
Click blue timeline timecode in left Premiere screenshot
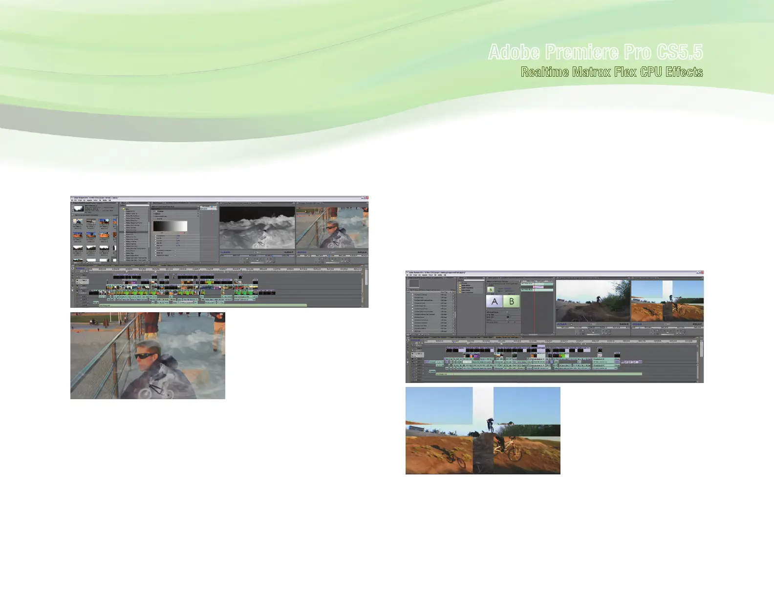(80, 268)
